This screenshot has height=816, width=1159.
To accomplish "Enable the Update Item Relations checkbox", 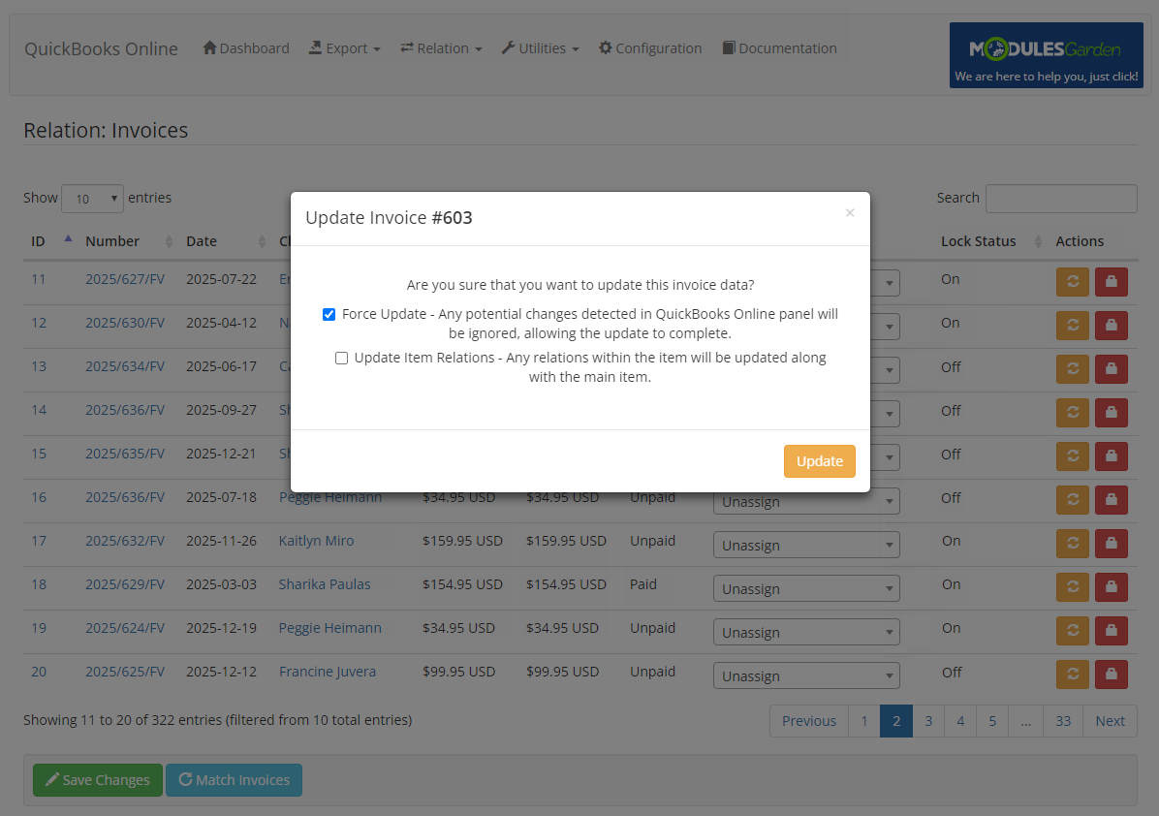I will (x=341, y=358).
